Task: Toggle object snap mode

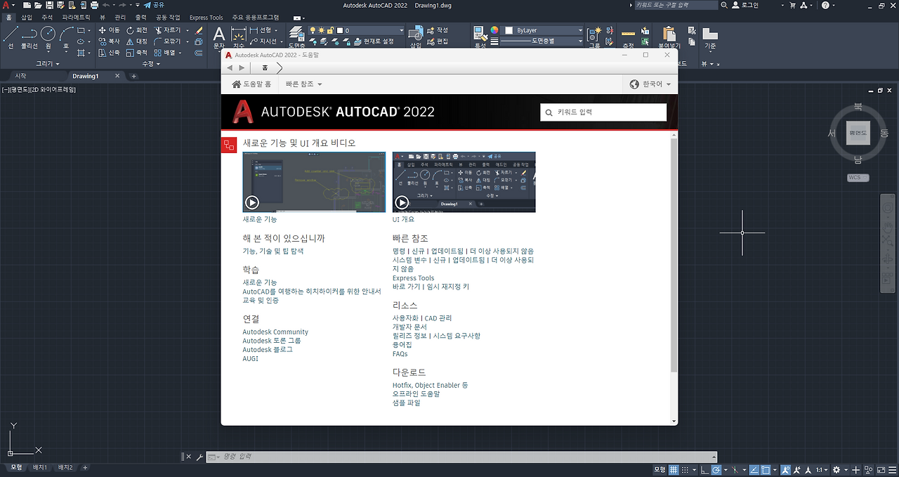Action: 766,469
